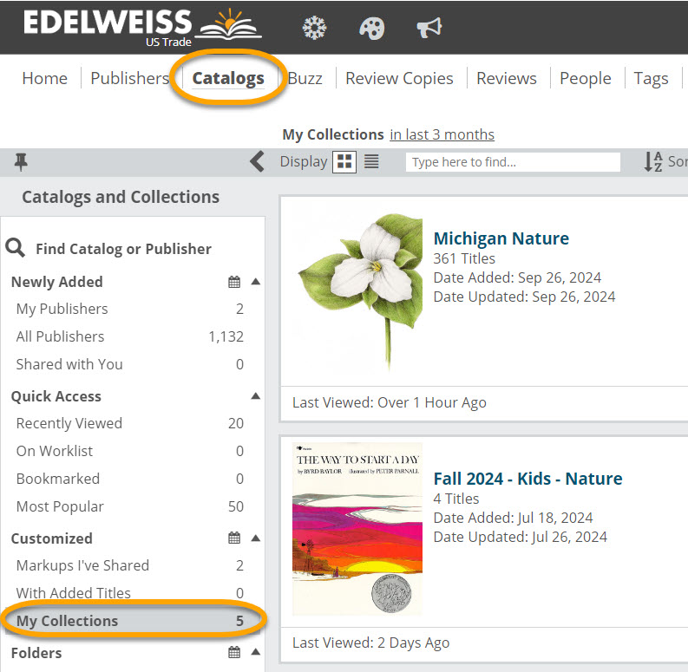Image resolution: width=688 pixels, height=672 pixels.
Task: Go to the Home tab
Action: 45,78
